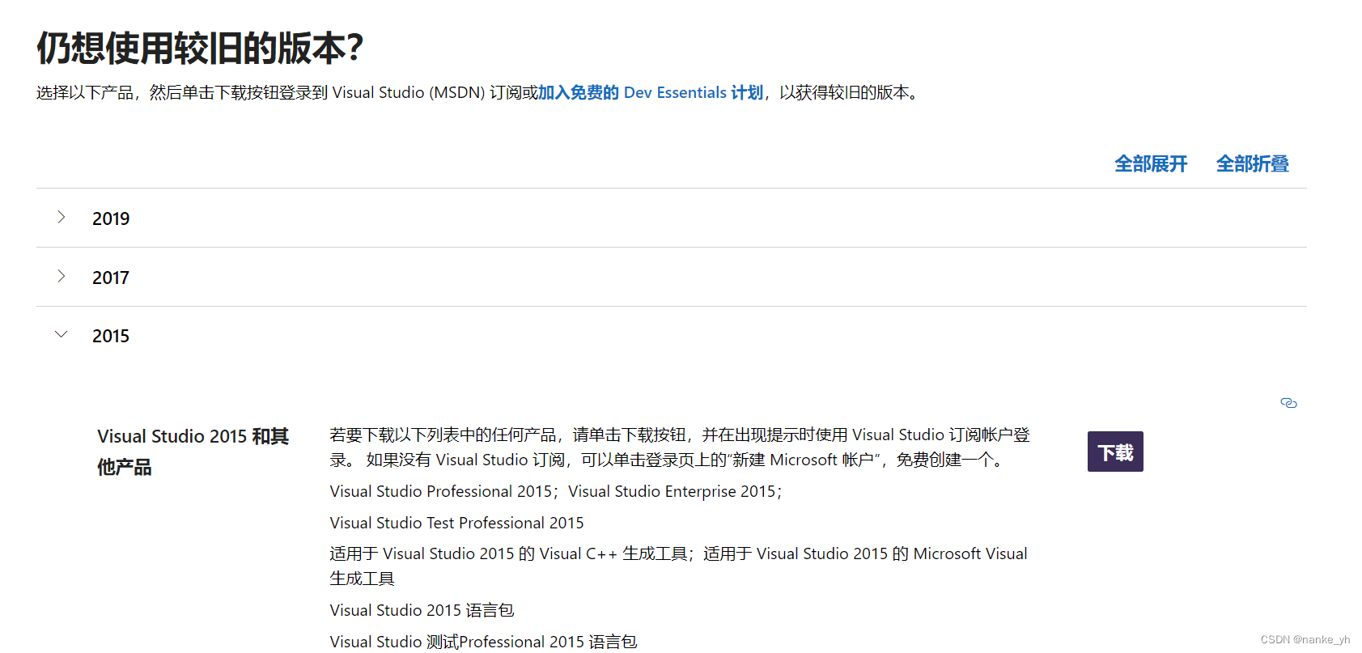Click the 下载 button

tap(1115, 452)
